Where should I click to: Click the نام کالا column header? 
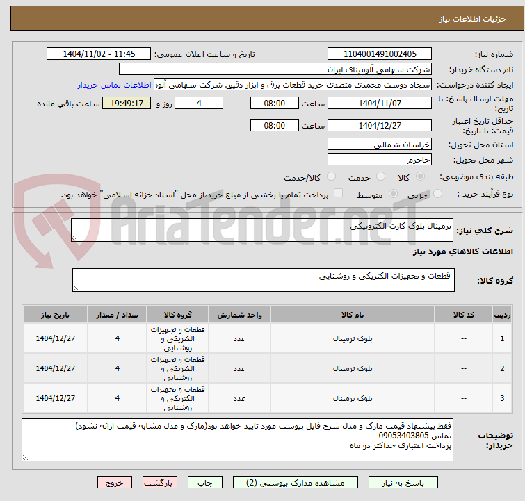click(353, 315)
